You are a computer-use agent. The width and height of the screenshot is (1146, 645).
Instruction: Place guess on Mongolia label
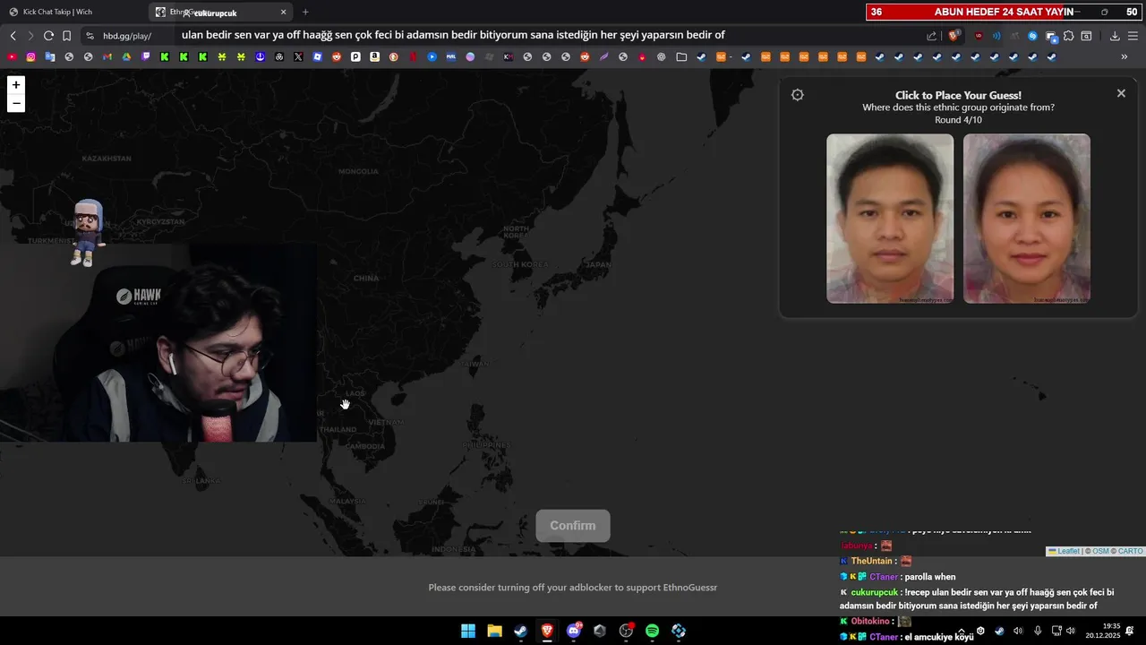pos(358,171)
